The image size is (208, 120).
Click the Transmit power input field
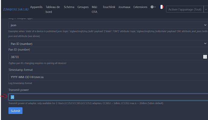tap(108, 97)
